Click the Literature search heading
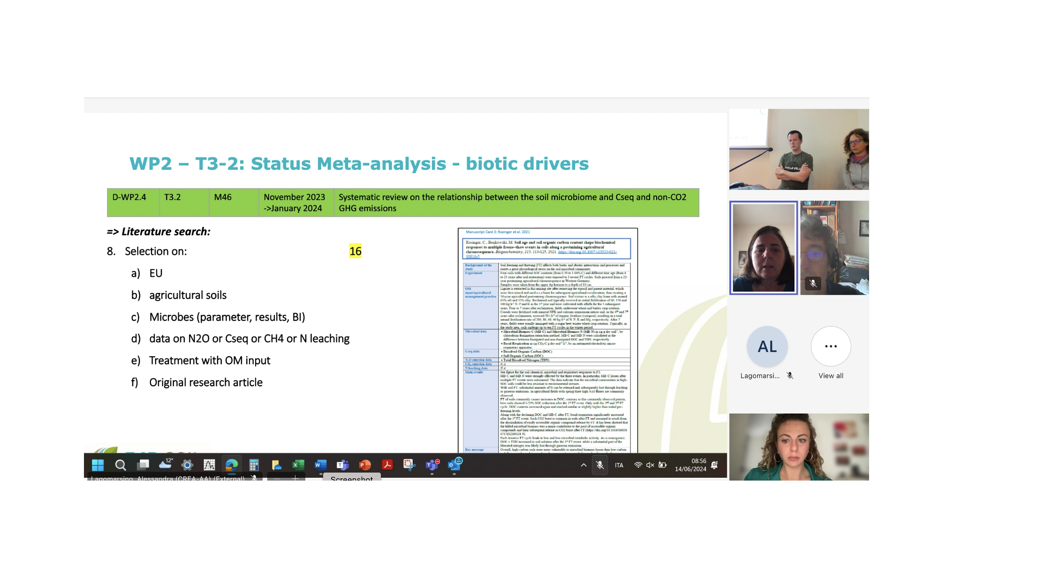The image size is (1044, 572). (159, 232)
